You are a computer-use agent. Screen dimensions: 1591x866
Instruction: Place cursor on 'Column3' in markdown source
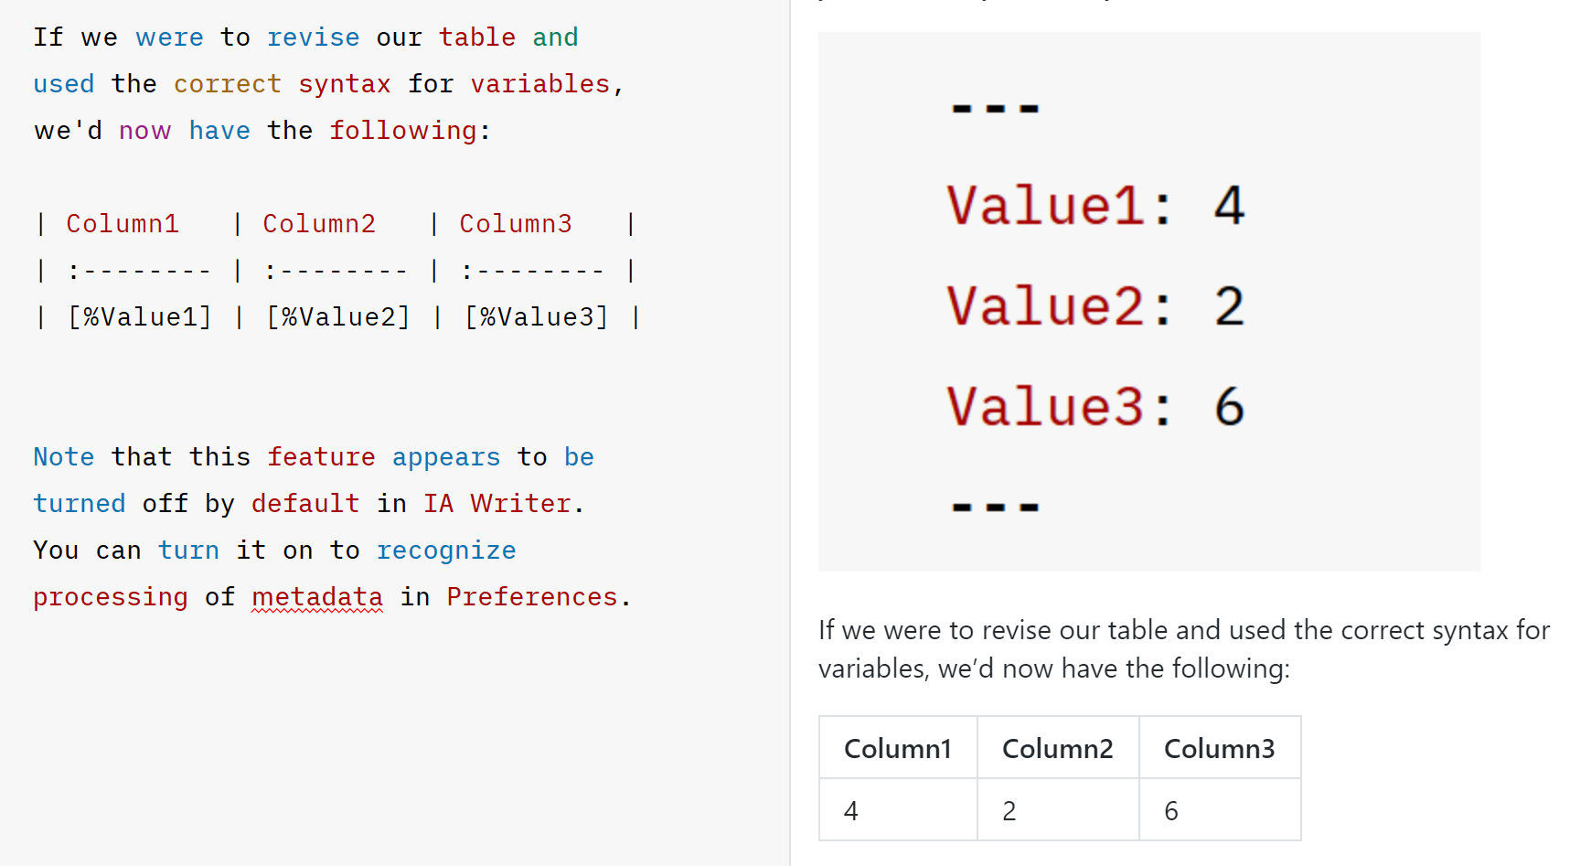pos(516,224)
